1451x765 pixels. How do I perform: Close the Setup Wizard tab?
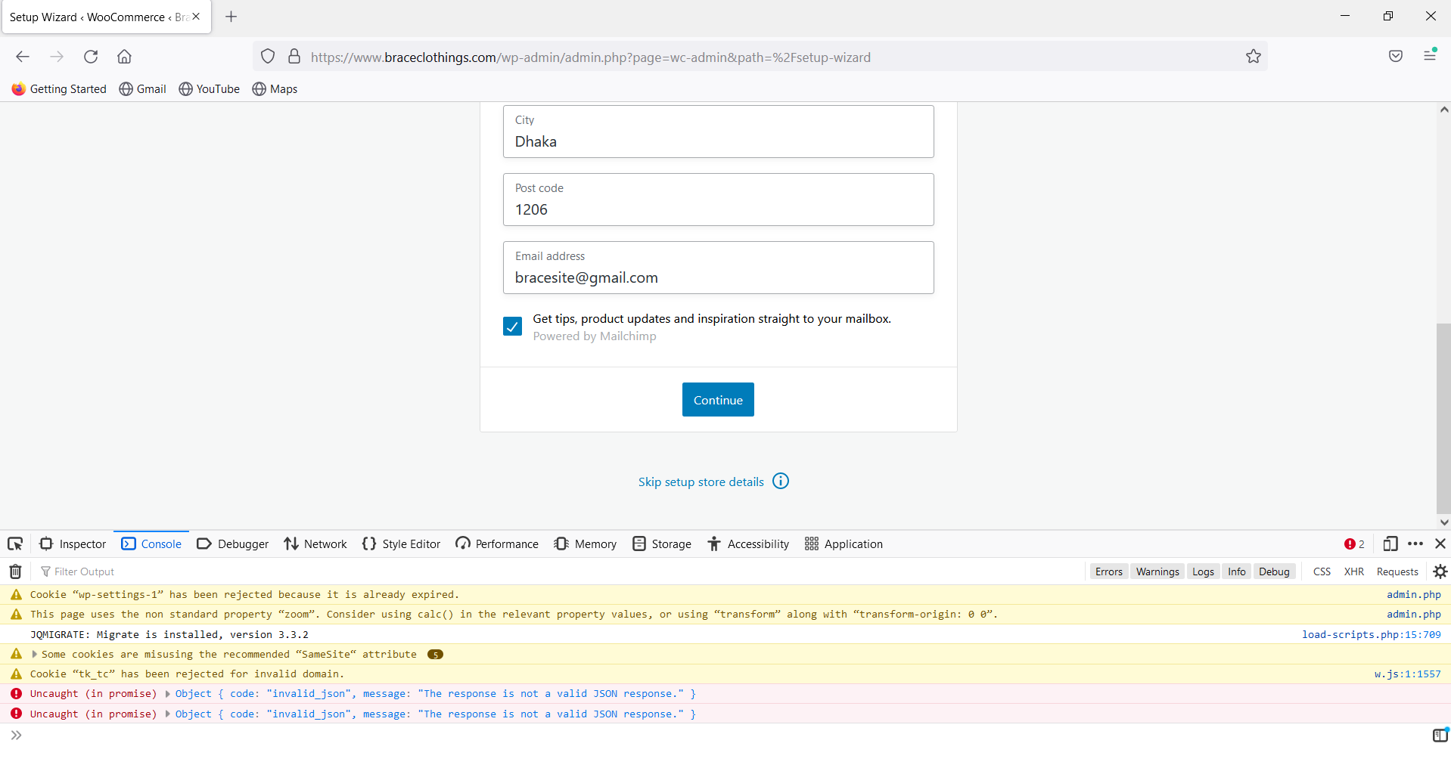coord(196,17)
